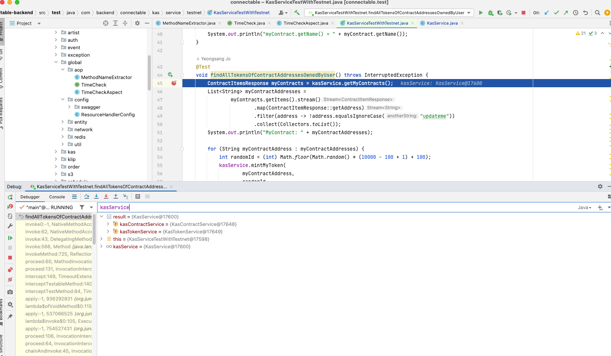
Task: Open the View Breakpoints icon
Action: 10,270
